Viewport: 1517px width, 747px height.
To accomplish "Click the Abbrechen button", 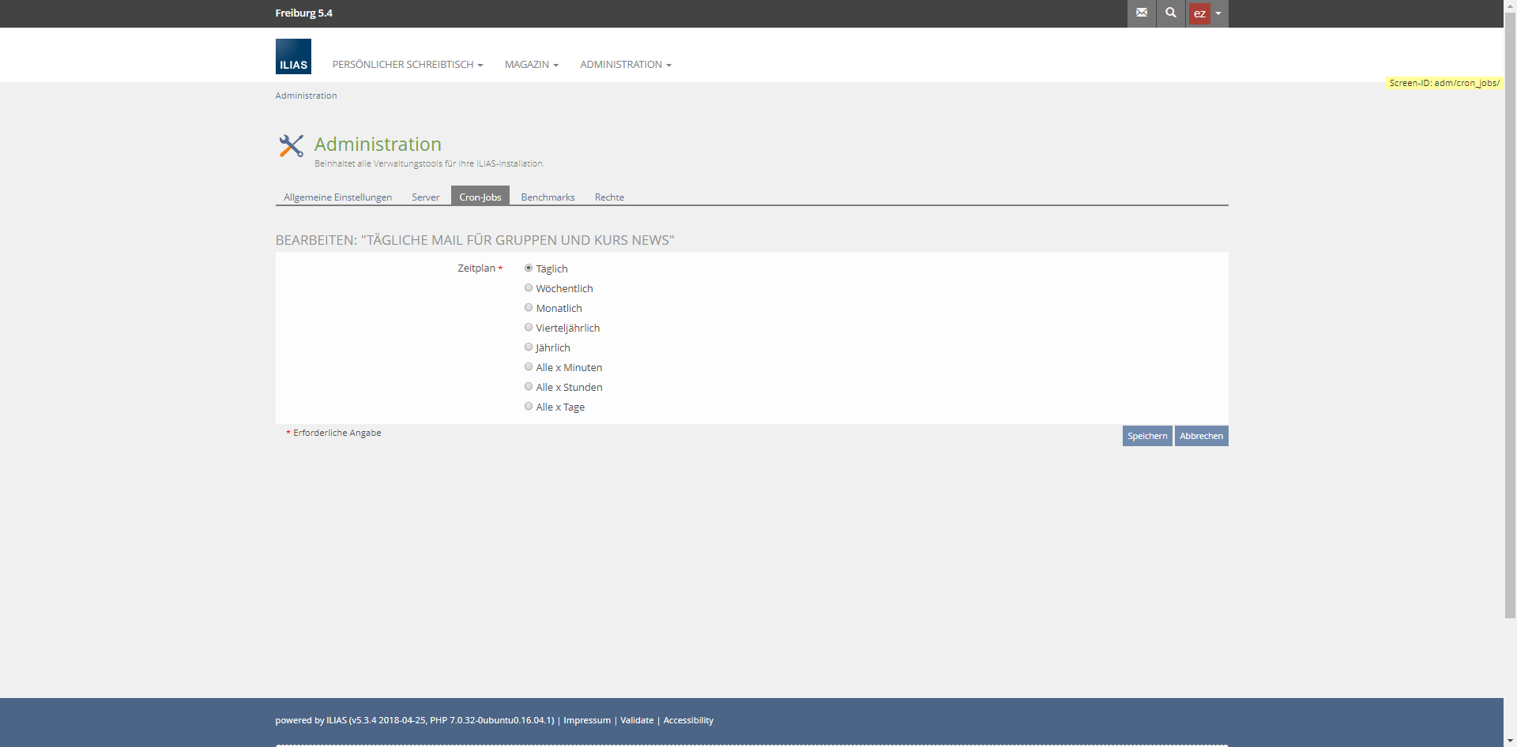I will click(x=1202, y=436).
